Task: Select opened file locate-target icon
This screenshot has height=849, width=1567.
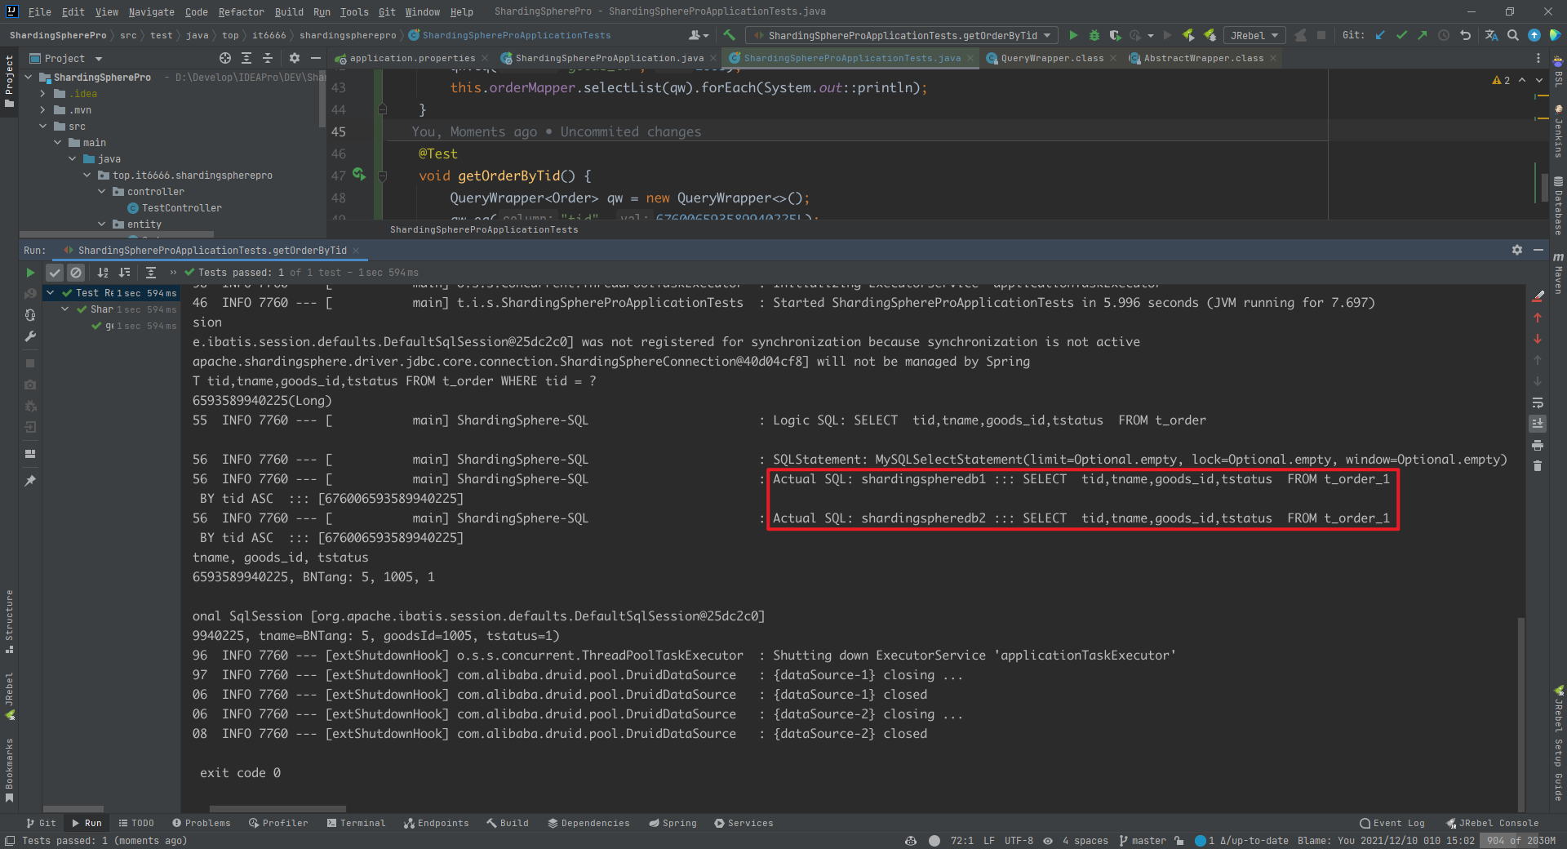Action: tap(225, 58)
